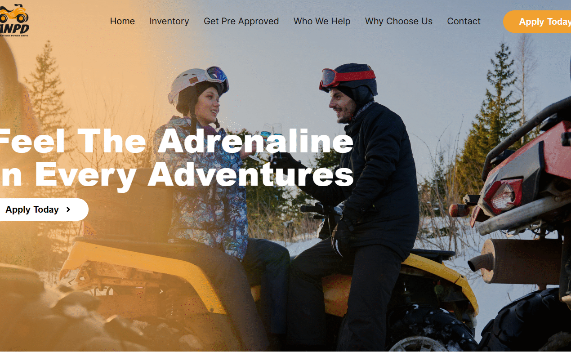This screenshot has height=352, width=571.
Task: Open the Contact page link
Action: (464, 21)
